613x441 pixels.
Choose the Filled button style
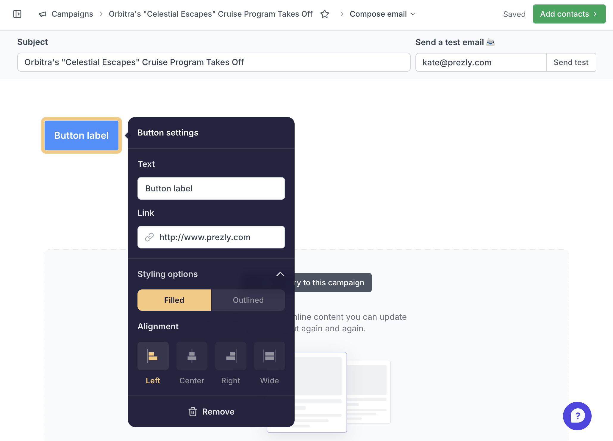pos(174,300)
